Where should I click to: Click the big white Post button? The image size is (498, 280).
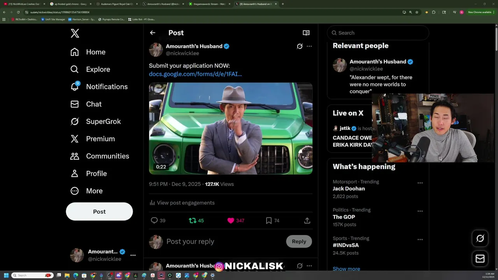(x=99, y=212)
